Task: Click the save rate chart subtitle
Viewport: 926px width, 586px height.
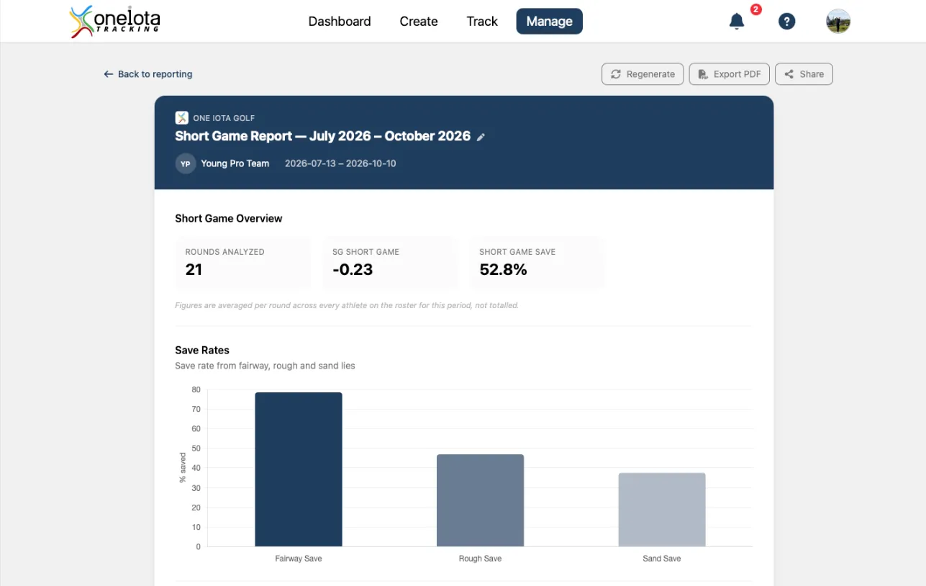Action: click(265, 366)
